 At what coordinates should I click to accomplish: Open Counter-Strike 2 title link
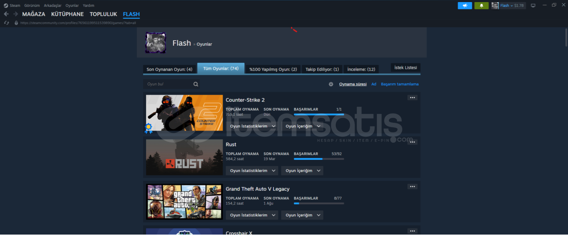(245, 100)
